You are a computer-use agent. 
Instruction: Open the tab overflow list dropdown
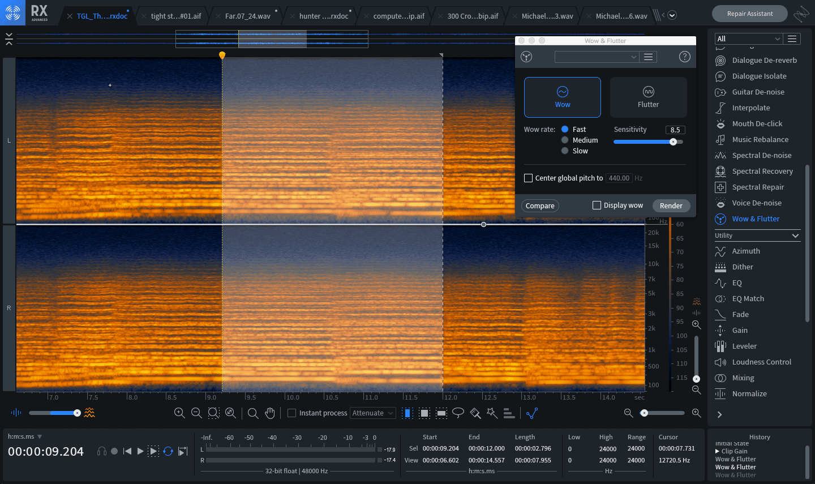coord(672,15)
